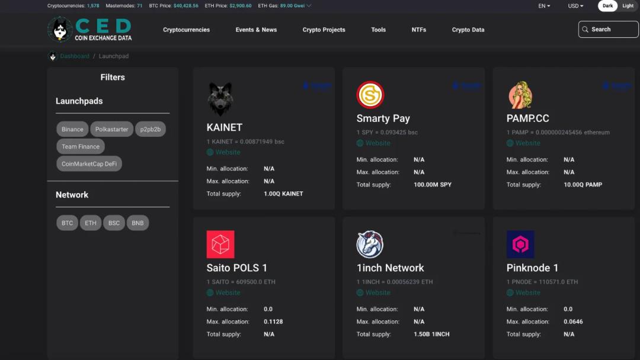Click the small husky icon in breadcrumb
Viewport: 640px width, 360px height.
click(x=53, y=56)
